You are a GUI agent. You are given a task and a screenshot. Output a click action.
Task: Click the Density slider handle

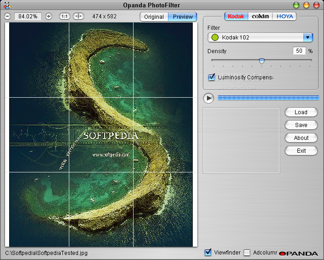(262, 61)
